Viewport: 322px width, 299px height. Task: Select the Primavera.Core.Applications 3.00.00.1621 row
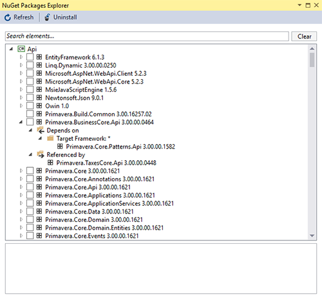pyautogui.click(x=100, y=195)
